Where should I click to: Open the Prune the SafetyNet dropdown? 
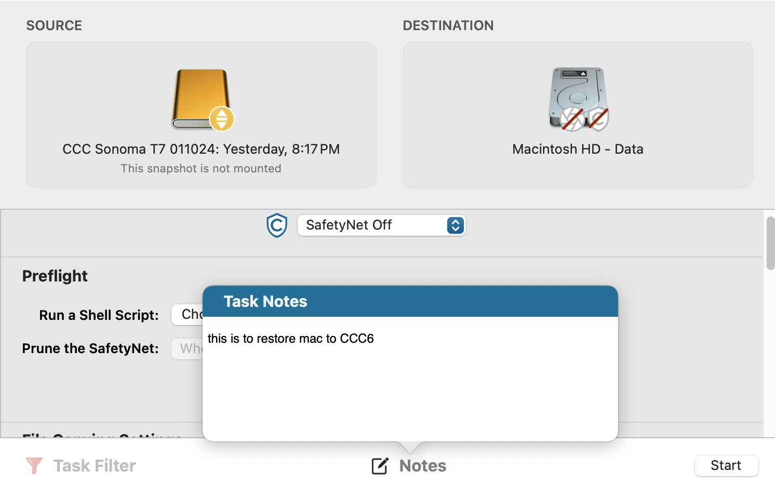(x=188, y=348)
